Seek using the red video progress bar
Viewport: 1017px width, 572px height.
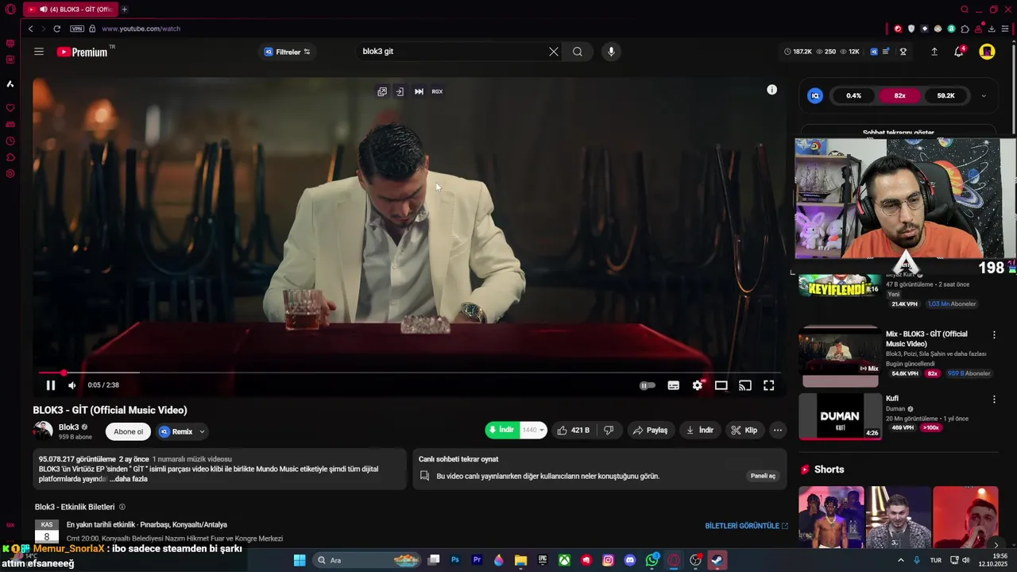(x=409, y=373)
